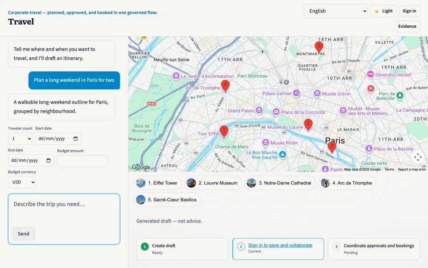This screenshot has height=268, width=428.
Task: Open the English language dropdown
Action: (x=335, y=11)
